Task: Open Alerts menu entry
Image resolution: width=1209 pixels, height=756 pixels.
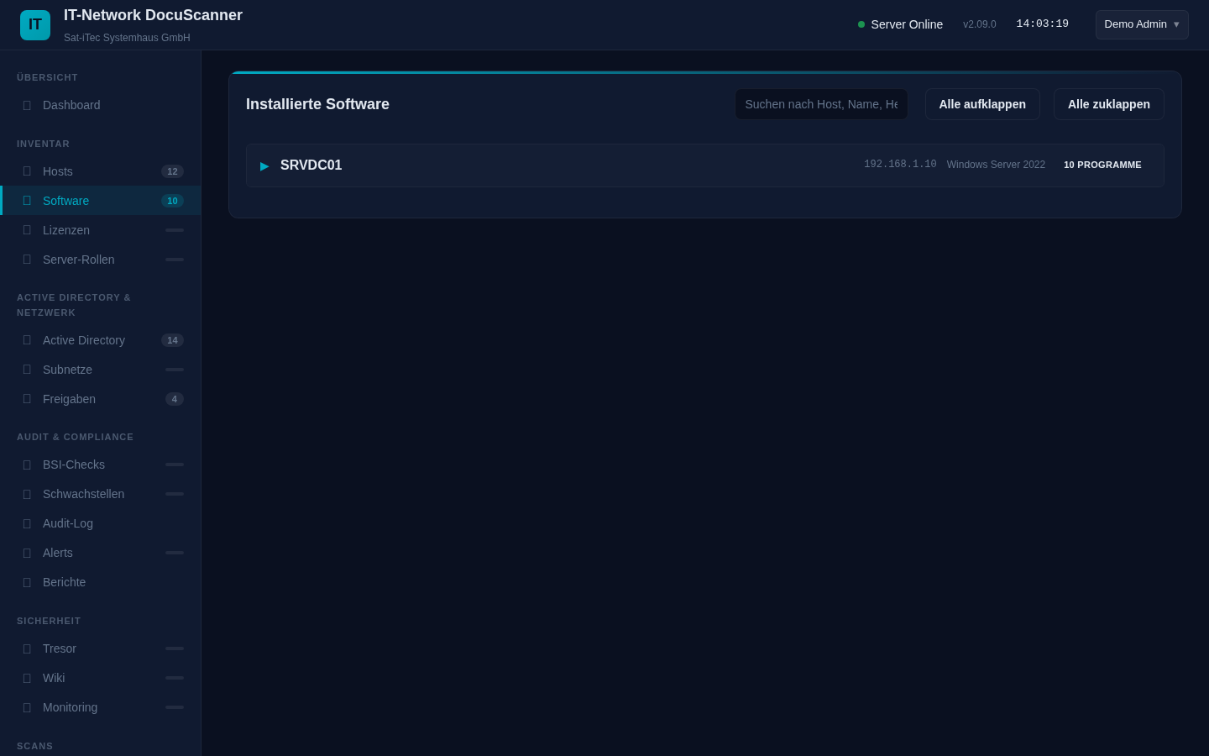Action: (101, 553)
